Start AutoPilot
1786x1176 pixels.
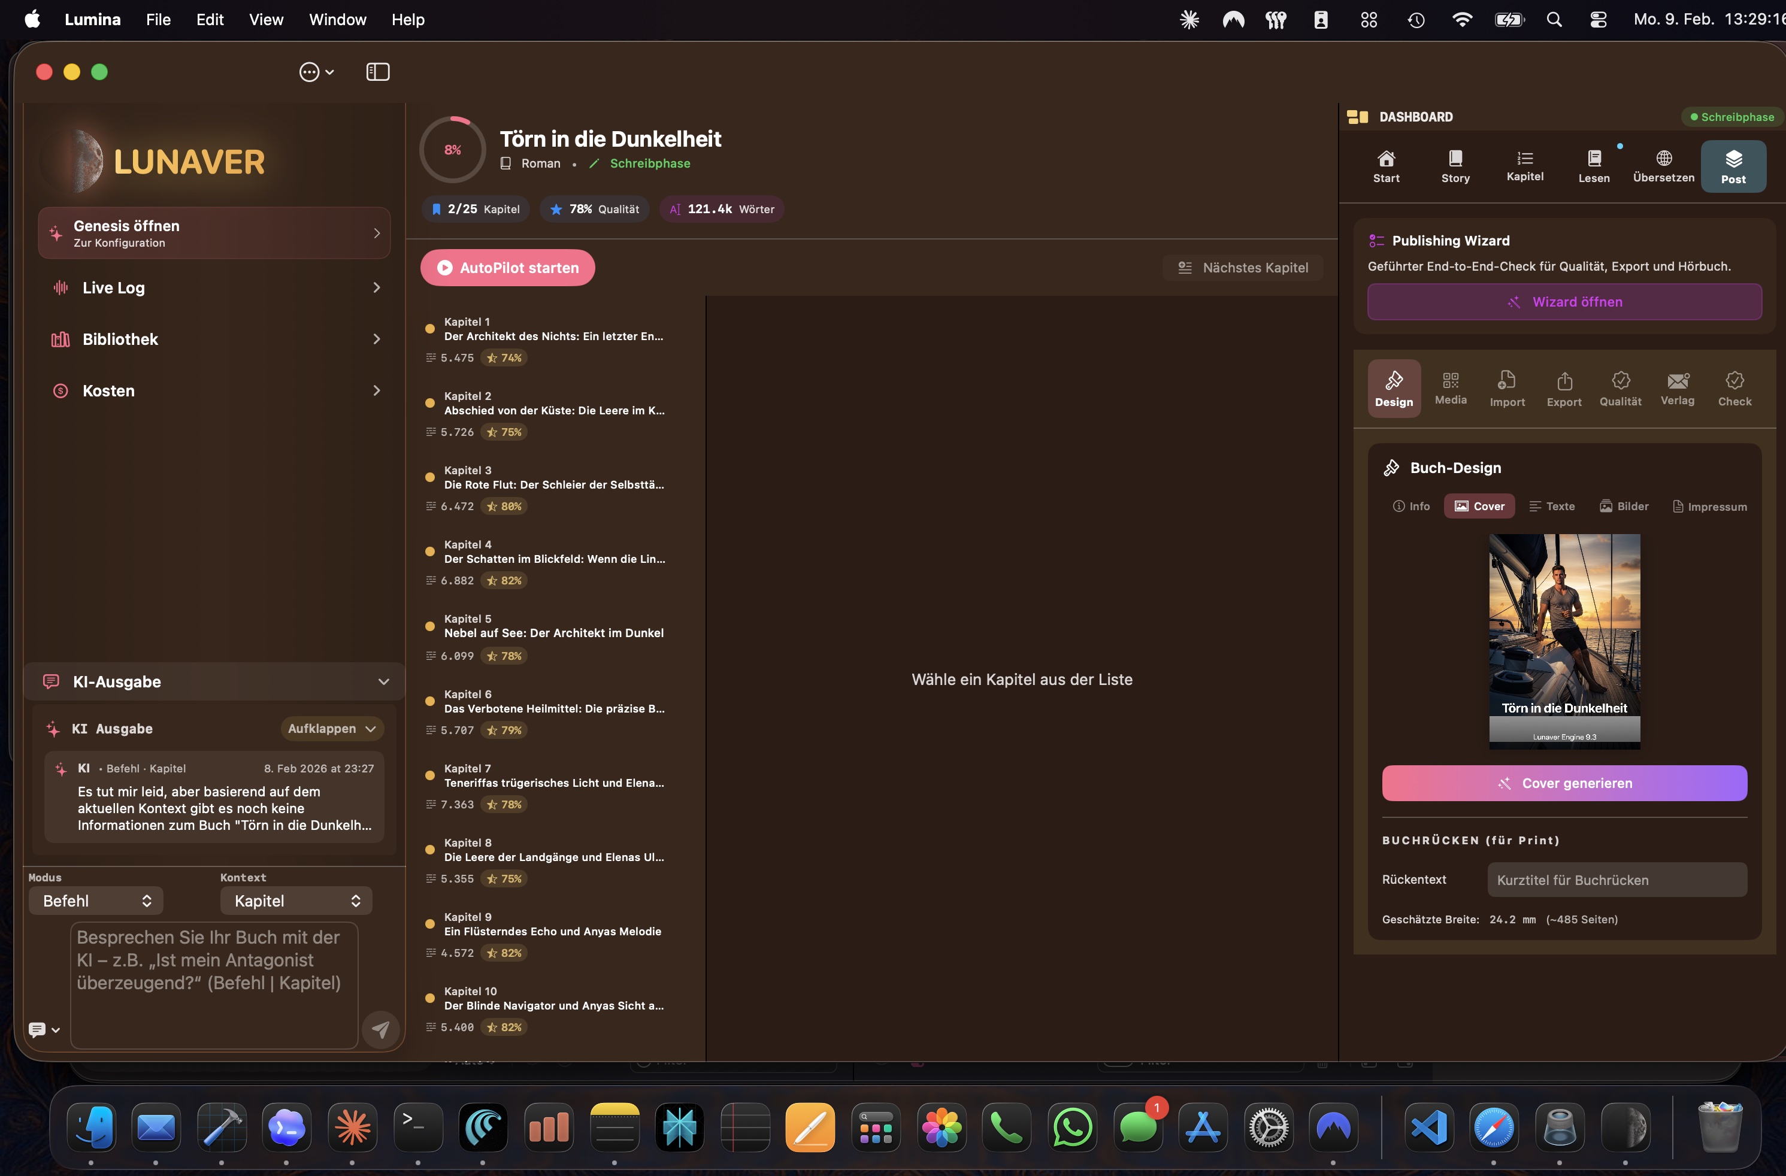click(507, 267)
